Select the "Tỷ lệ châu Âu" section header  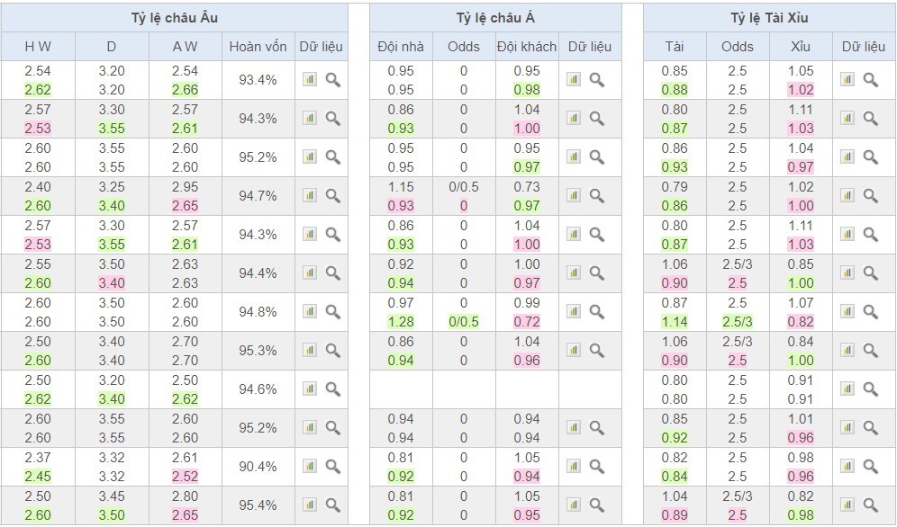click(175, 19)
